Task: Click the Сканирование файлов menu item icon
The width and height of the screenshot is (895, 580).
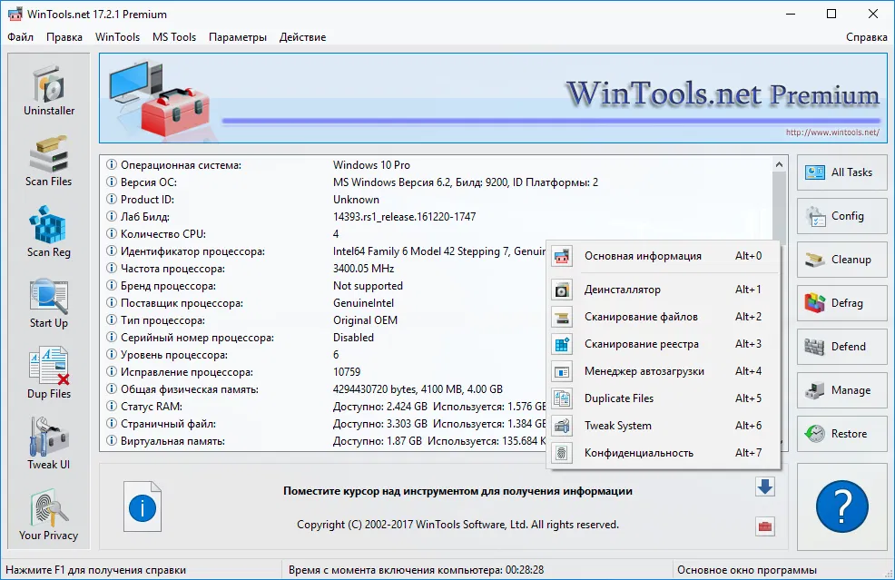Action: [x=562, y=317]
